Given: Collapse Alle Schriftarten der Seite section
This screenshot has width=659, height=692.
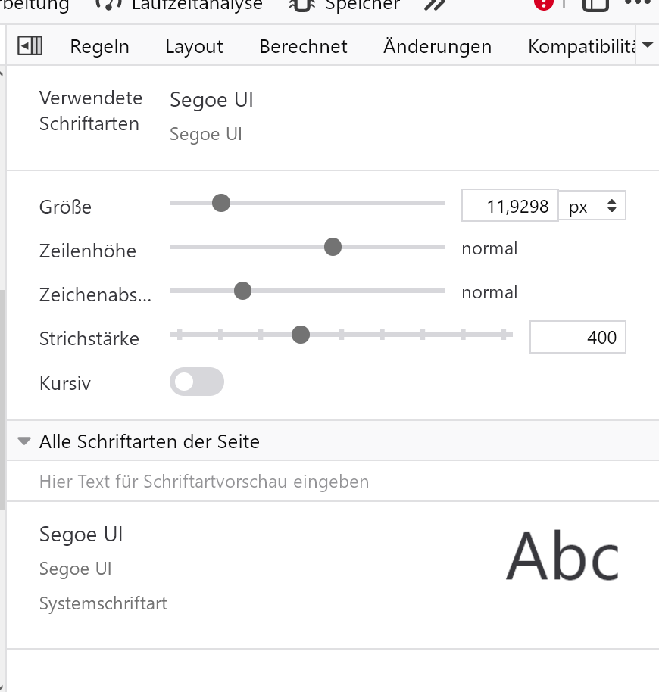Looking at the screenshot, I should [x=25, y=441].
